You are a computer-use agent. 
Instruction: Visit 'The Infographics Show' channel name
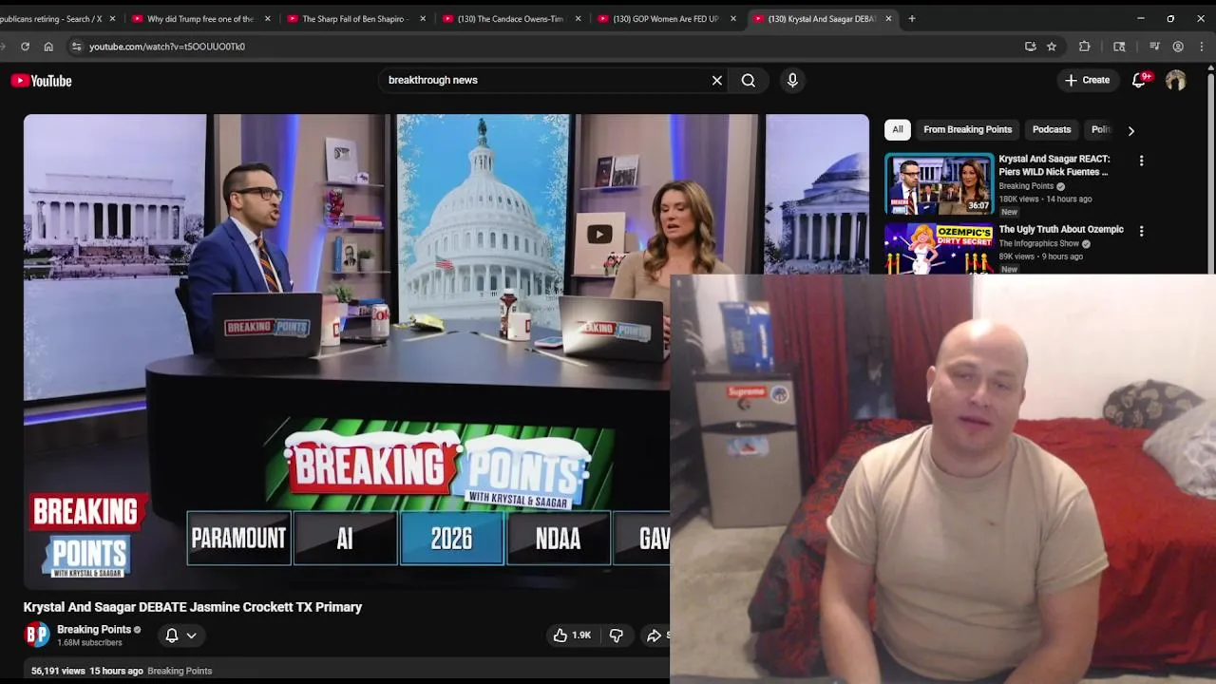(1038, 244)
